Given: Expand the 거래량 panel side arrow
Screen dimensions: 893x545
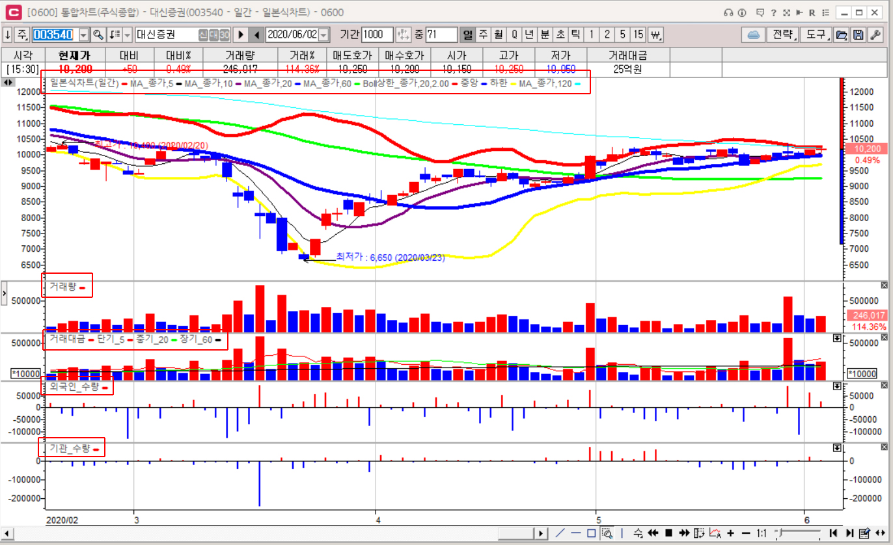Looking at the screenshot, I should (5, 295).
